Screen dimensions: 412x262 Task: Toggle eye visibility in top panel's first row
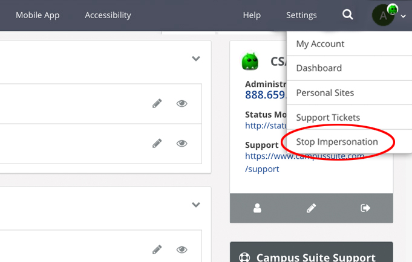tap(181, 103)
